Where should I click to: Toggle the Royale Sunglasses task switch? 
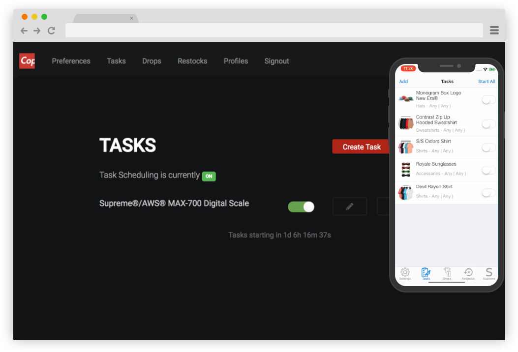[x=488, y=170]
